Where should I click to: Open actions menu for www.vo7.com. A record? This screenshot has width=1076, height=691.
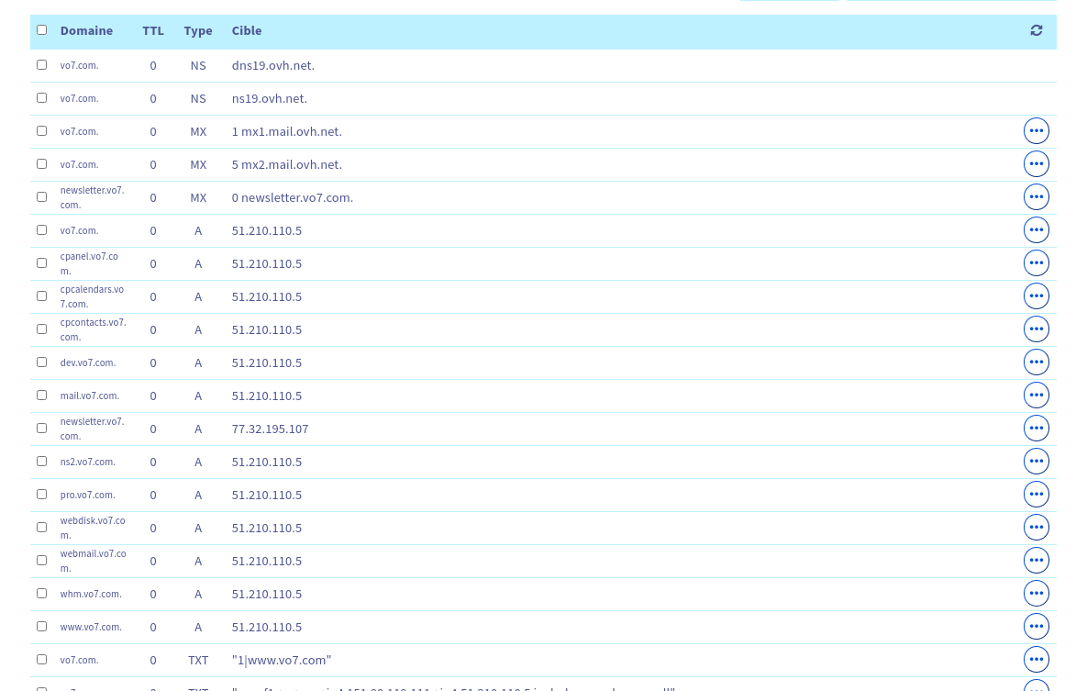pyautogui.click(x=1036, y=627)
